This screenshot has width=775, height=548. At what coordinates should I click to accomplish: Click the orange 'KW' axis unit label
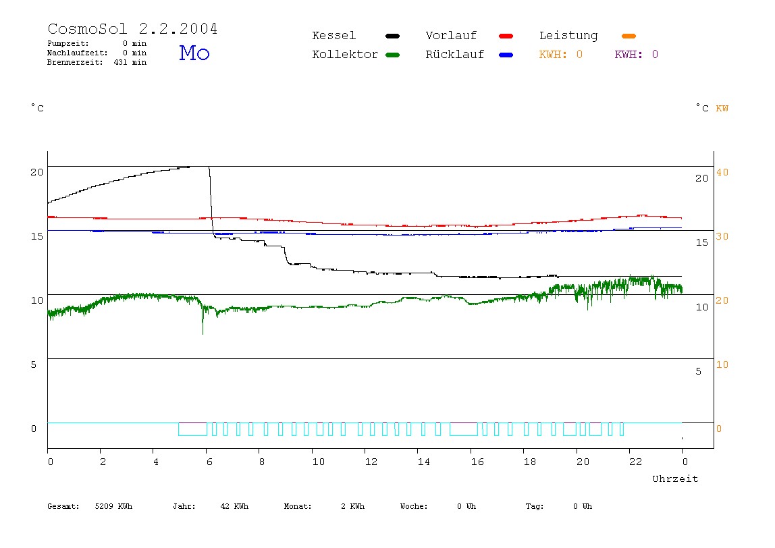(x=722, y=108)
